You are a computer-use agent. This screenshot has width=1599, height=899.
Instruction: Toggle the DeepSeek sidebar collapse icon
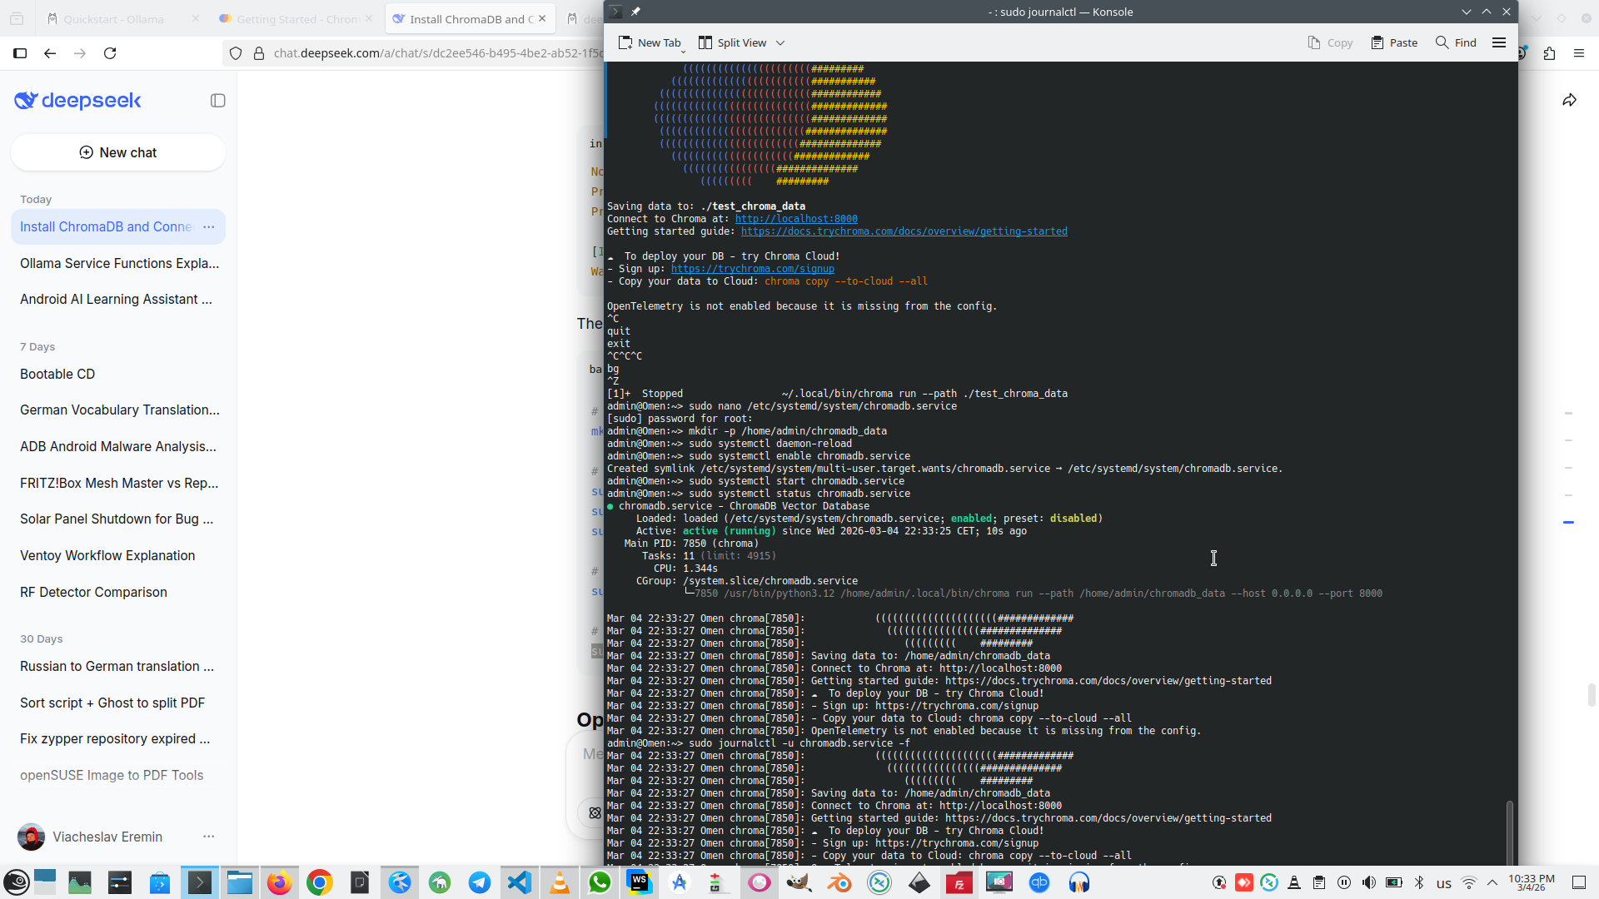(x=218, y=101)
